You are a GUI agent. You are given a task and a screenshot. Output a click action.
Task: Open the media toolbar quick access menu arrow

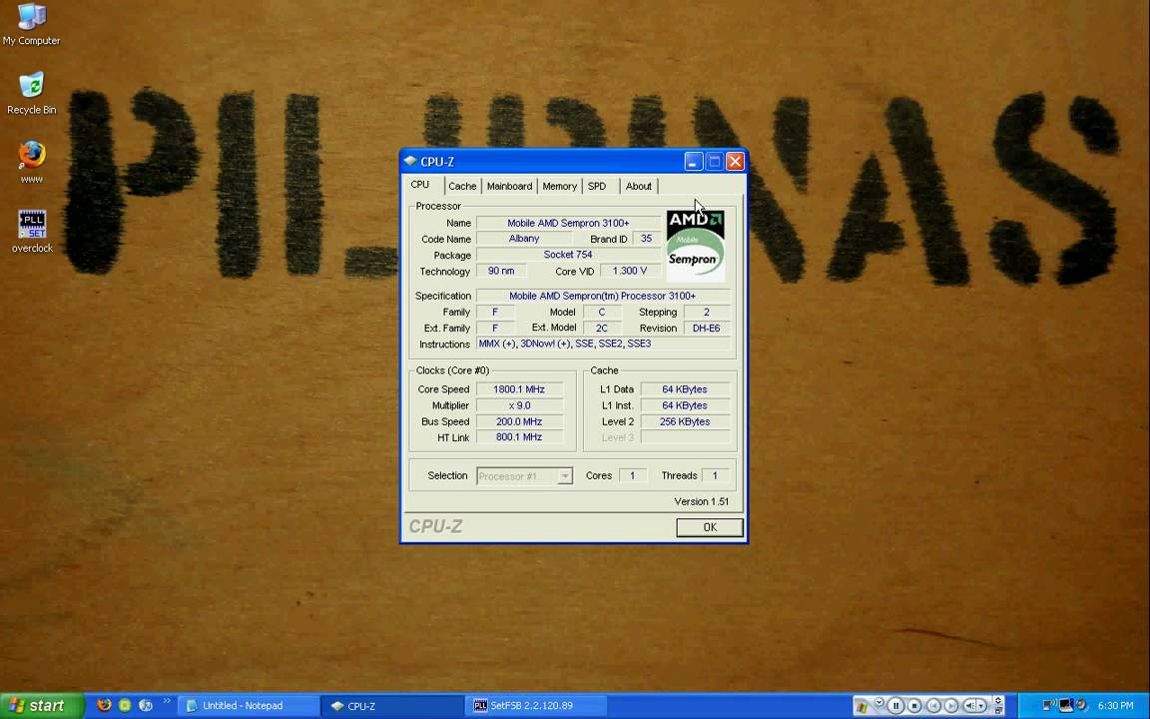point(879,702)
